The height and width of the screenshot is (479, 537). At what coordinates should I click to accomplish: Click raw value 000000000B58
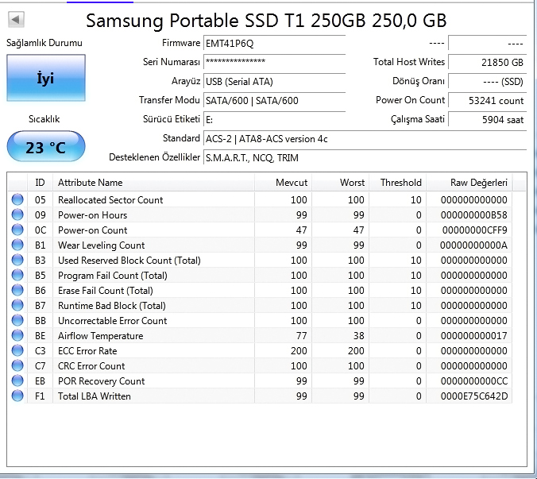click(474, 215)
